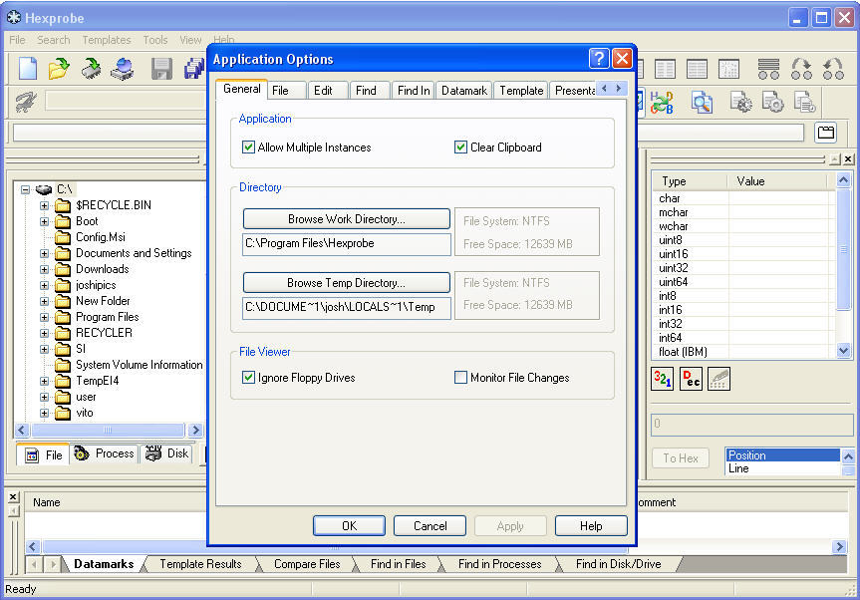This screenshot has height=600, width=860.
Task: Expand the RECYCLER folder node
Action: click(x=45, y=333)
